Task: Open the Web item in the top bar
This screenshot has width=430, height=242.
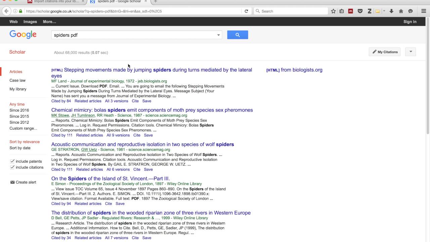Action: [x=13, y=22]
